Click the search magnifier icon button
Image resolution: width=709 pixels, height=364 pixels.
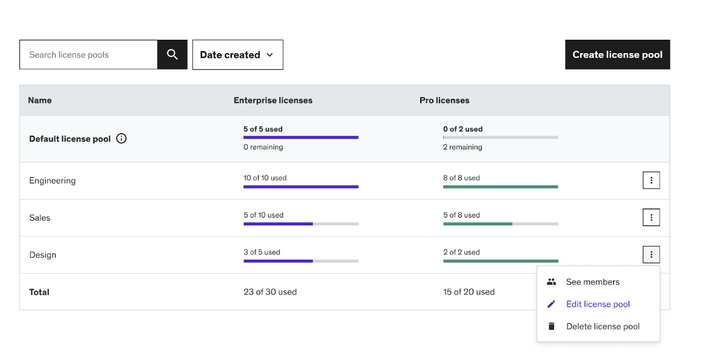click(x=172, y=55)
